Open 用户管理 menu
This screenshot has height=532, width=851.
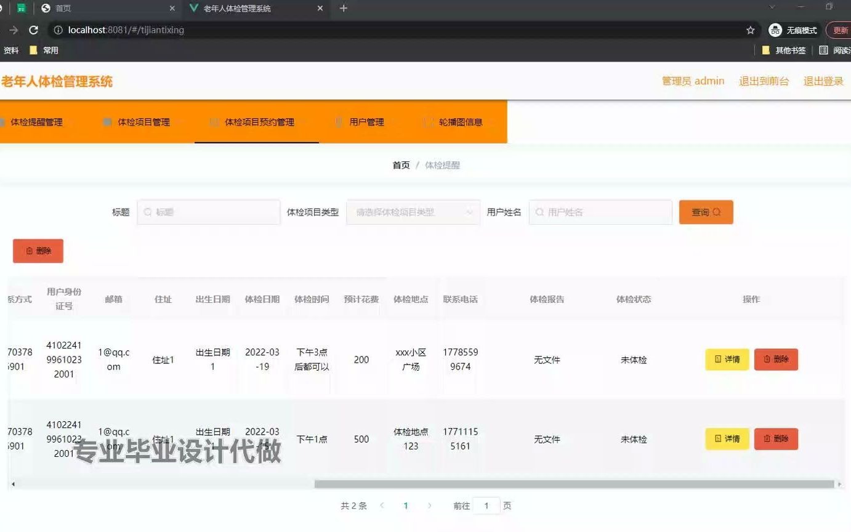(366, 122)
